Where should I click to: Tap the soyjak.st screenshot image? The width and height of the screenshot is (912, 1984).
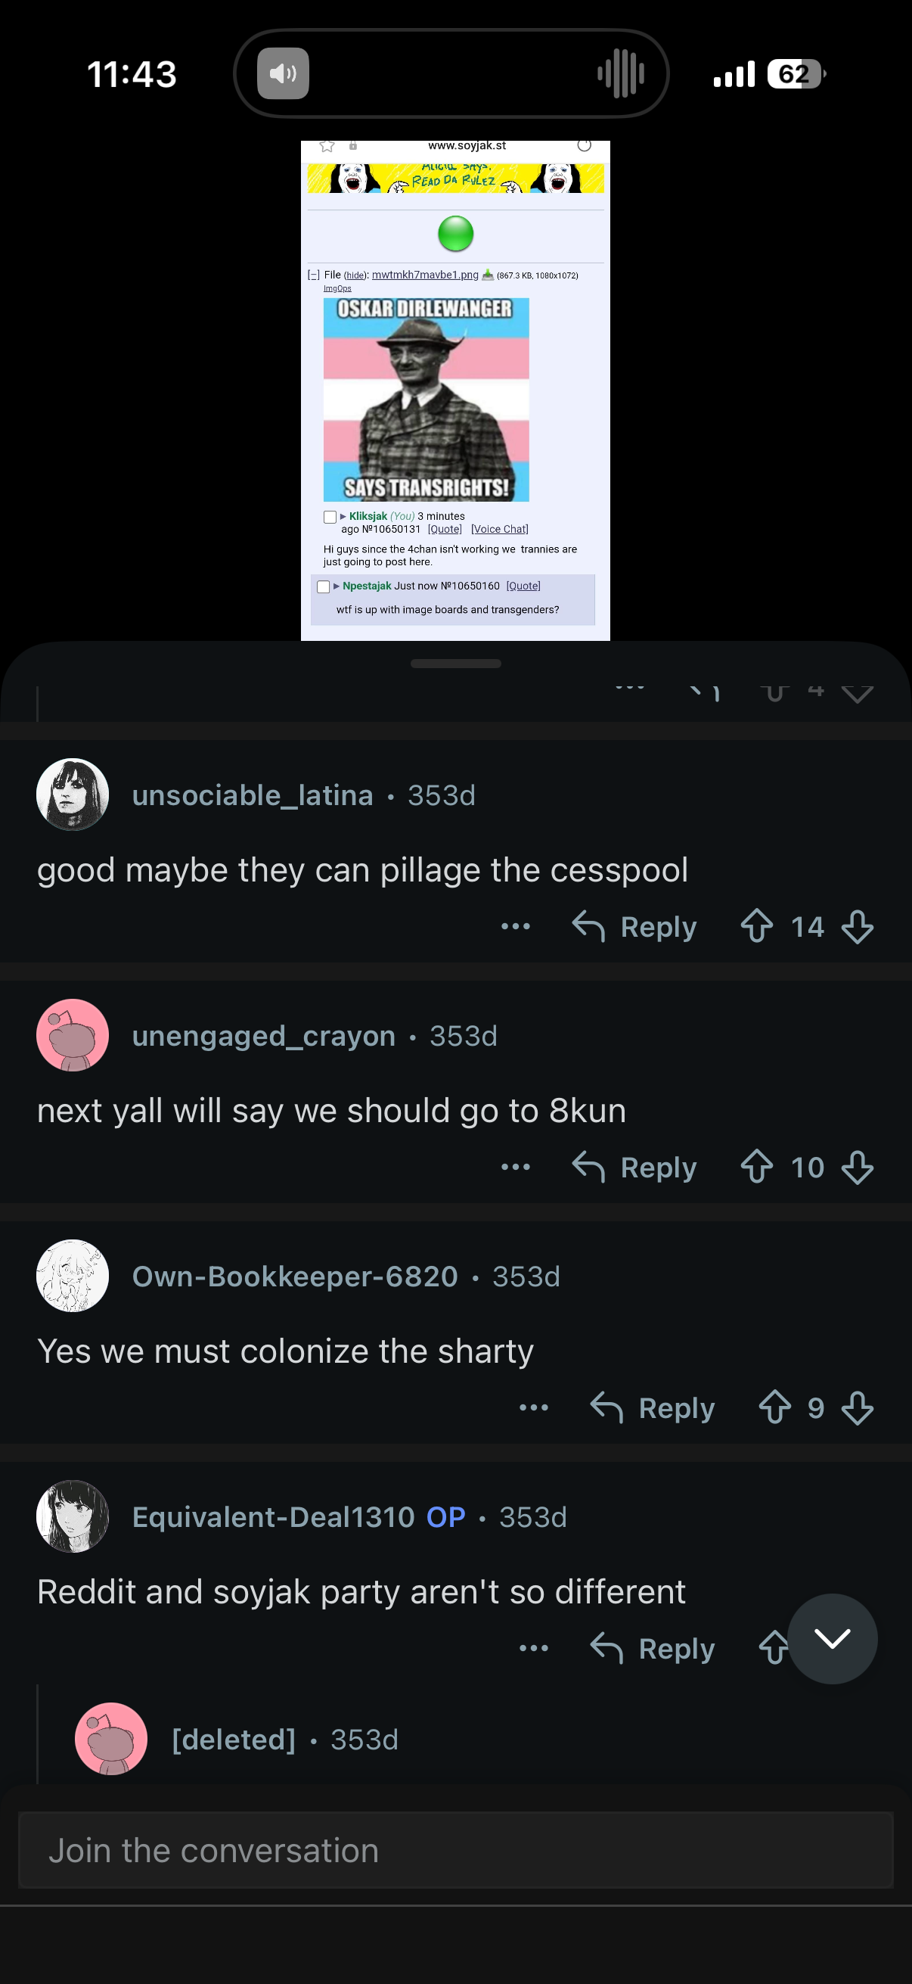click(x=454, y=390)
